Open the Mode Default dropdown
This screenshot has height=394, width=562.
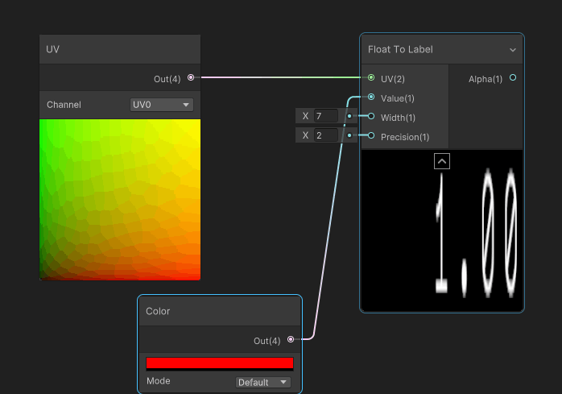click(x=263, y=383)
